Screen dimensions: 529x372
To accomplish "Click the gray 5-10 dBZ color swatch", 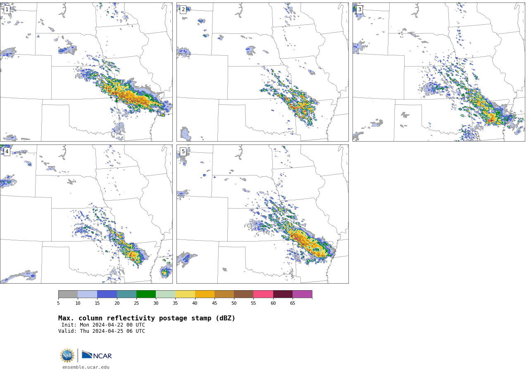I will (68, 294).
